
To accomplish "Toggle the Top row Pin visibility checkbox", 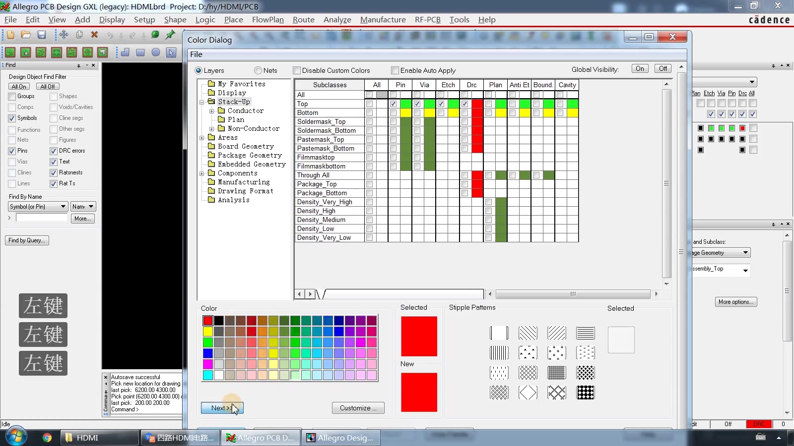I will click(x=393, y=104).
